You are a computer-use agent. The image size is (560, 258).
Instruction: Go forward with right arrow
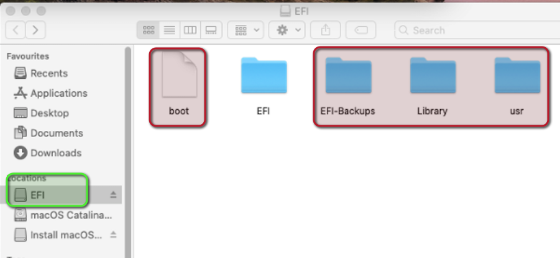click(35, 30)
